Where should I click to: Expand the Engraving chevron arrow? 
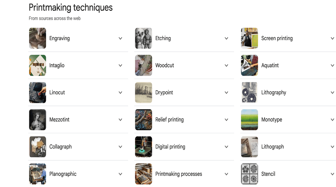coord(120,38)
